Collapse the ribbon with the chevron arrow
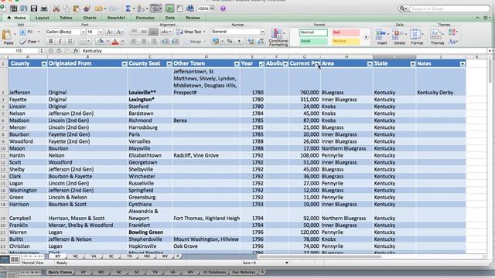495x278 pixels. point(477,18)
